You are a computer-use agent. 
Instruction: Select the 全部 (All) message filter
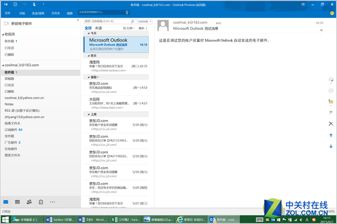click(88, 28)
